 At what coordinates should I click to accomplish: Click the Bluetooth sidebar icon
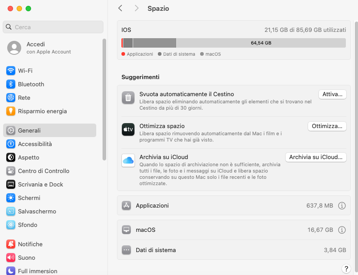point(11,84)
